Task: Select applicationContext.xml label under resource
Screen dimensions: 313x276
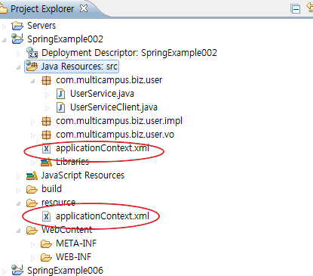Action: pyautogui.click(x=103, y=216)
